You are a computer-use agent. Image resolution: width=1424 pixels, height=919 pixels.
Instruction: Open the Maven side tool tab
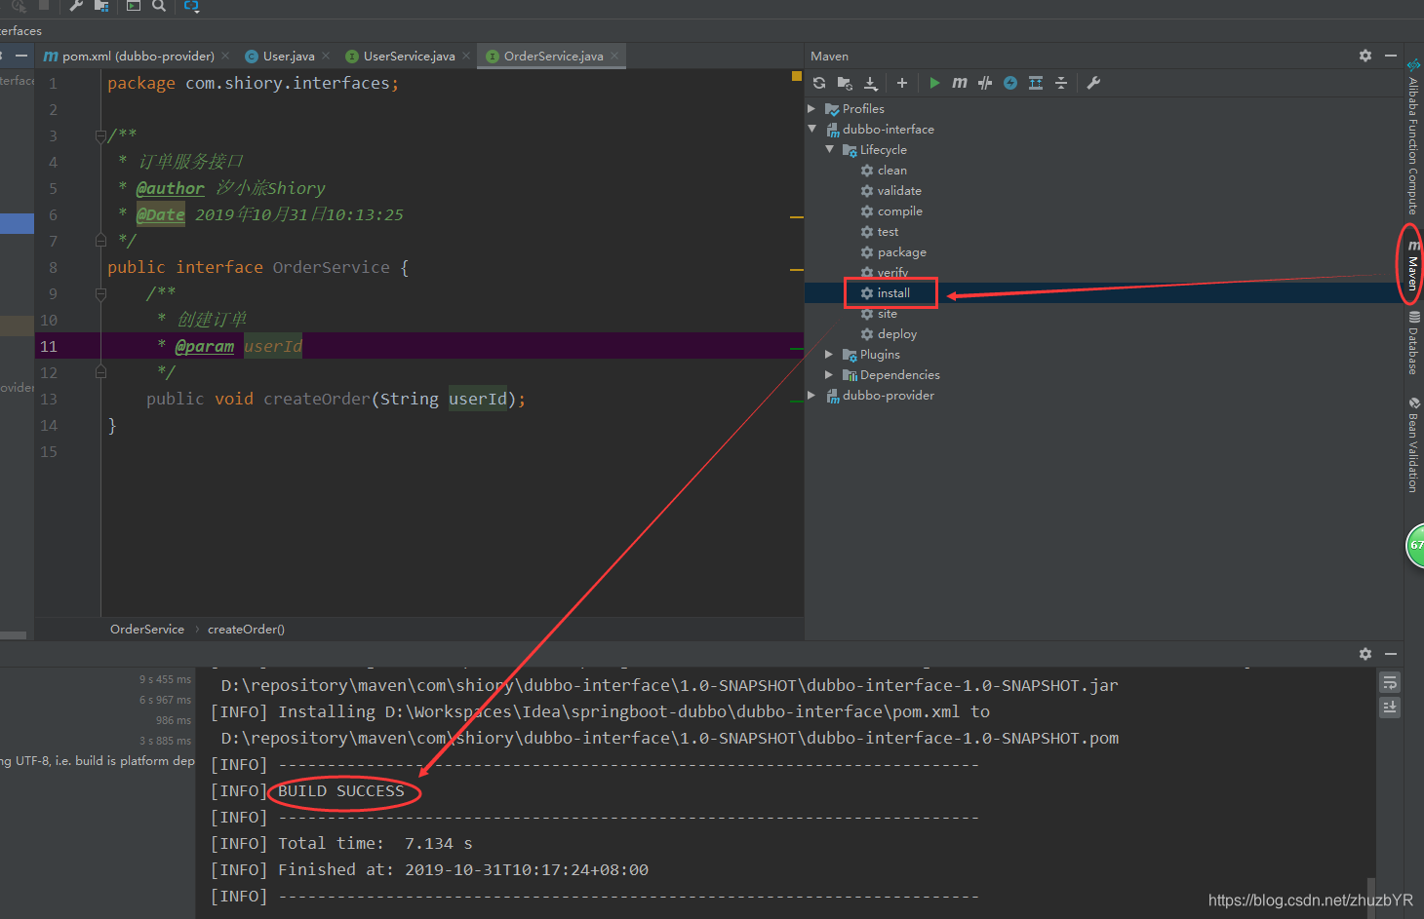(1413, 264)
